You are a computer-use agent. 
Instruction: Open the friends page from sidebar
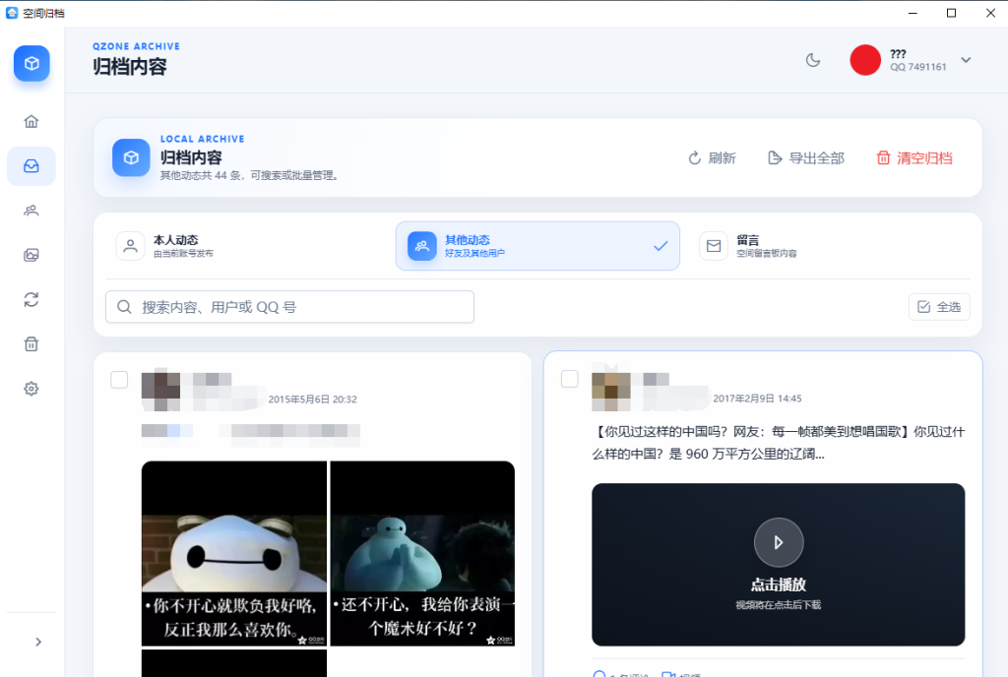point(31,211)
